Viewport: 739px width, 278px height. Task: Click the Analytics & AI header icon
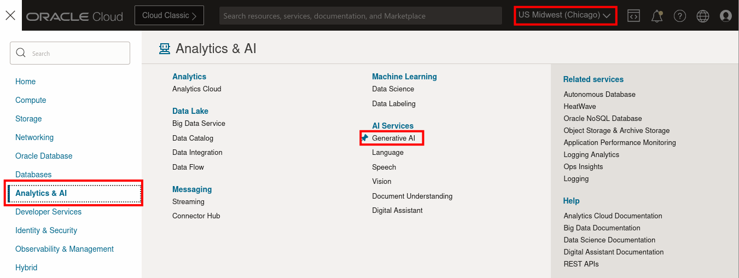point(164,49)
